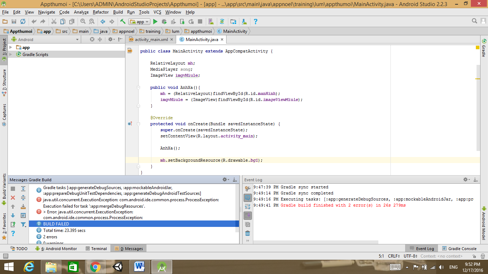Select the Debug app icon
Screen dimensions: 488x274
click(x=164, y=21)
